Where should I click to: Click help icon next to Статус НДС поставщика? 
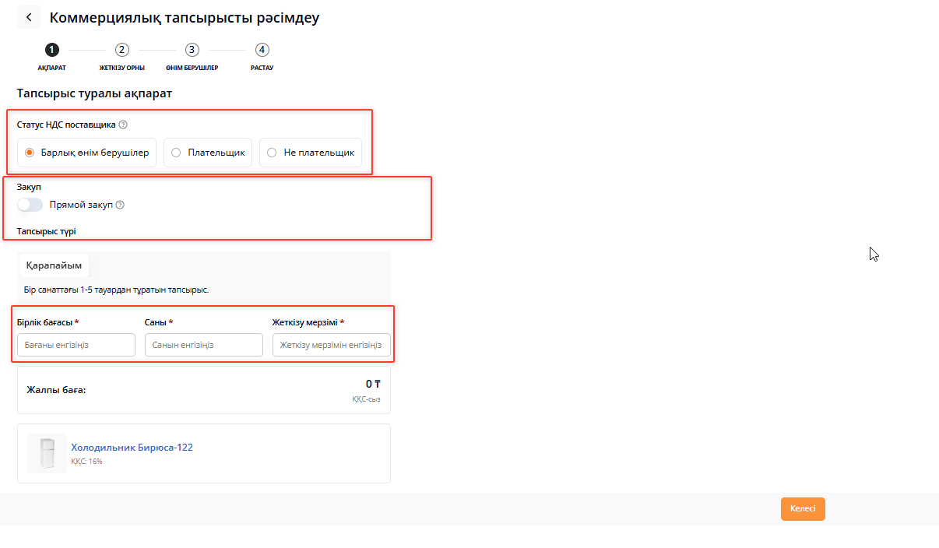pyautogui.click(x=123, y=125)
